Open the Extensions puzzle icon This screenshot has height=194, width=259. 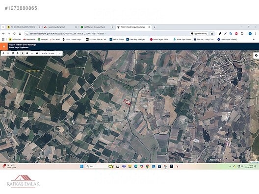coord(242,34)
